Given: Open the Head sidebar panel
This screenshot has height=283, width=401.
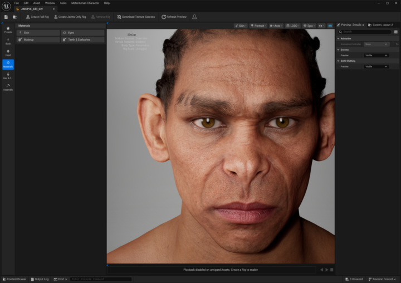Looking at the screenshot, I should [8, 53].
